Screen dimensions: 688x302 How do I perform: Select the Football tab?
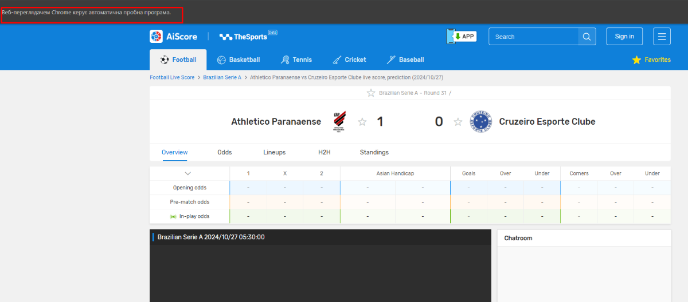click(178, 59)
